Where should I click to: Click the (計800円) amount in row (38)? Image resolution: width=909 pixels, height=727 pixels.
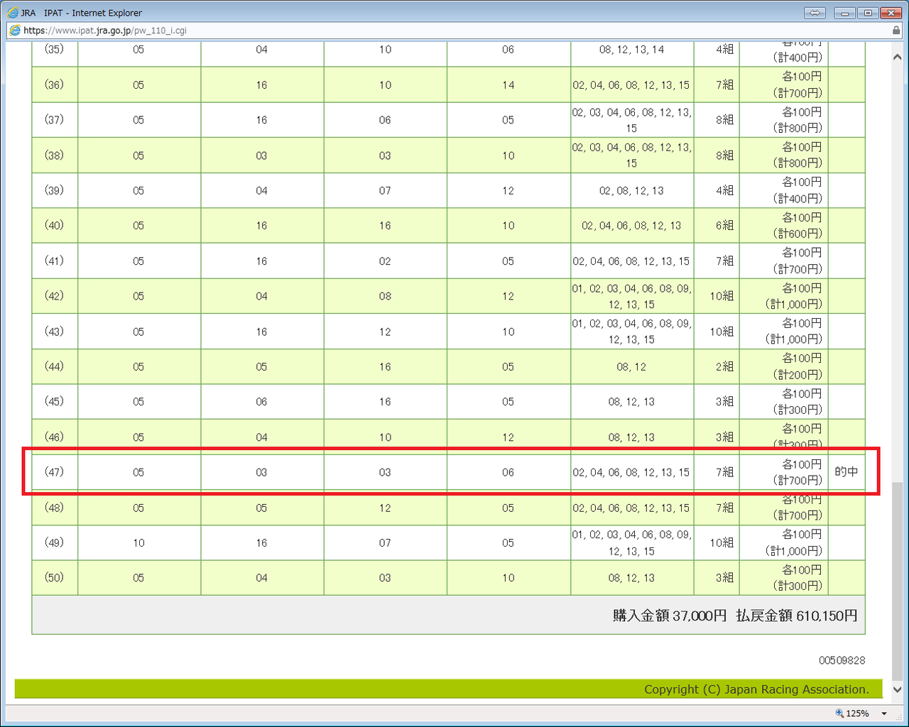tap(798, 163)
